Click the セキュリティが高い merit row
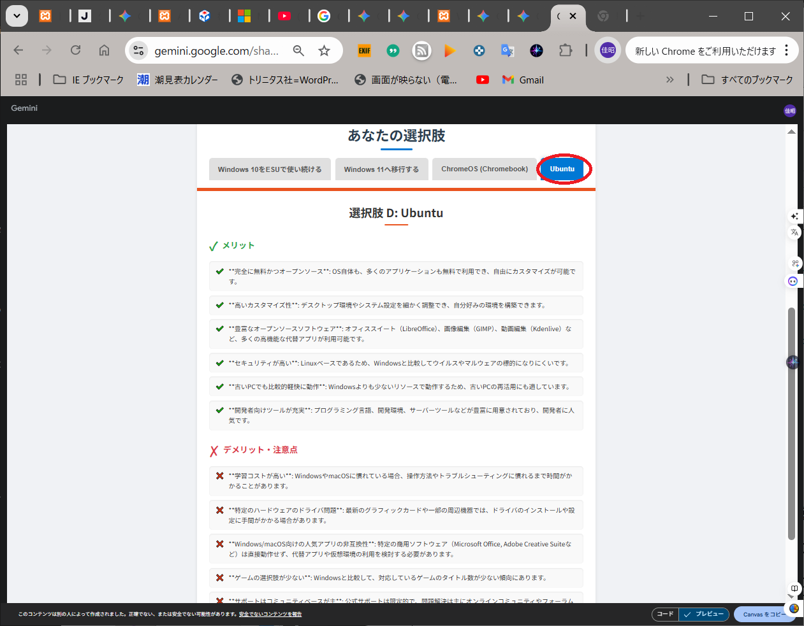 pyautogui.click(x=396, y=363)
